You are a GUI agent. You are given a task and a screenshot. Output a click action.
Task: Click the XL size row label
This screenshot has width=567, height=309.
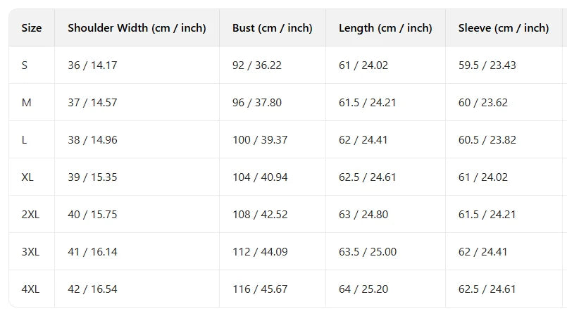coord(28,177)
